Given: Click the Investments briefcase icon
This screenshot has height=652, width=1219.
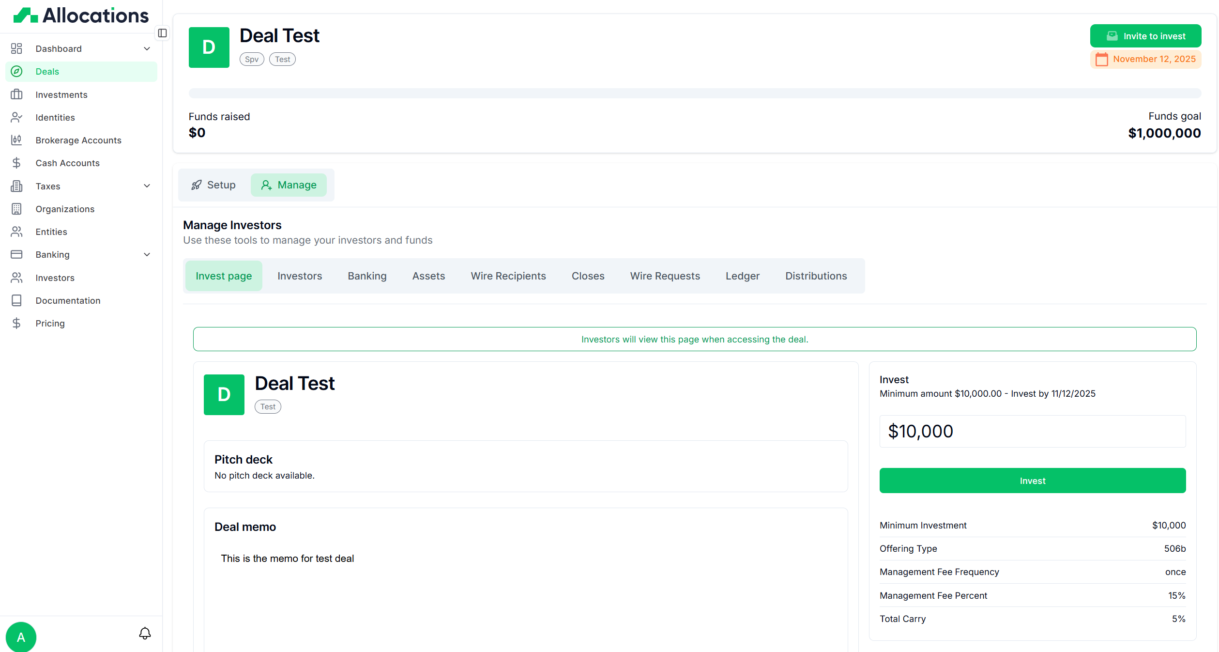Looking at the screenshot, I should (16, 94).
